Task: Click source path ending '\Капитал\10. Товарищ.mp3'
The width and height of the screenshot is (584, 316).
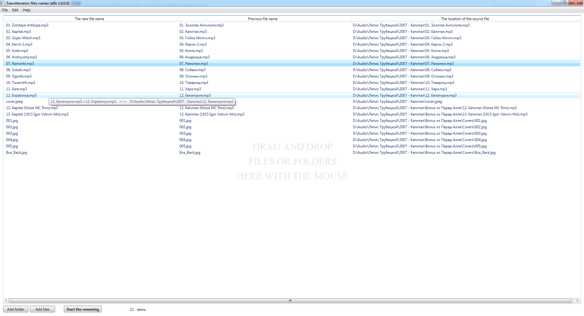Action: pos(404,83)
